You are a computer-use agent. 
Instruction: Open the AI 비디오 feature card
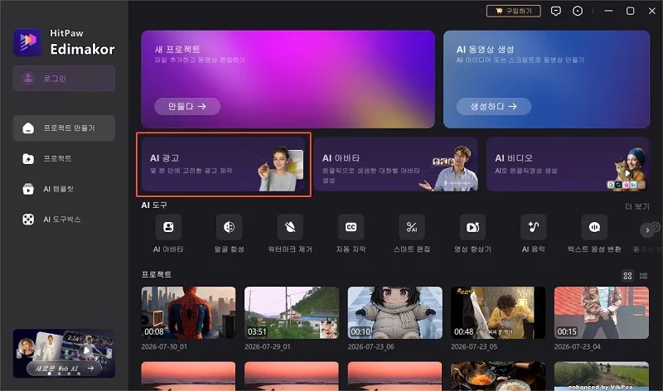pyautogui.click(x=569, y=164)
